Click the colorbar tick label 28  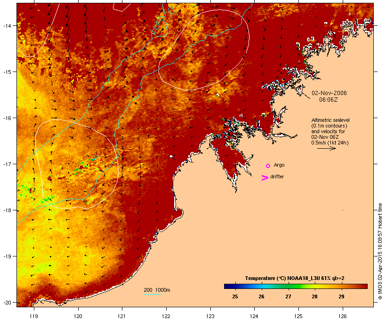314,296
